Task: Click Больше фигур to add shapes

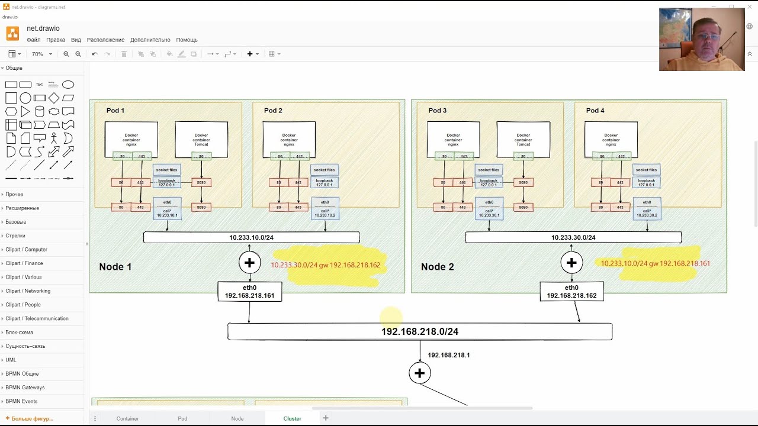Action: point(30,418)
